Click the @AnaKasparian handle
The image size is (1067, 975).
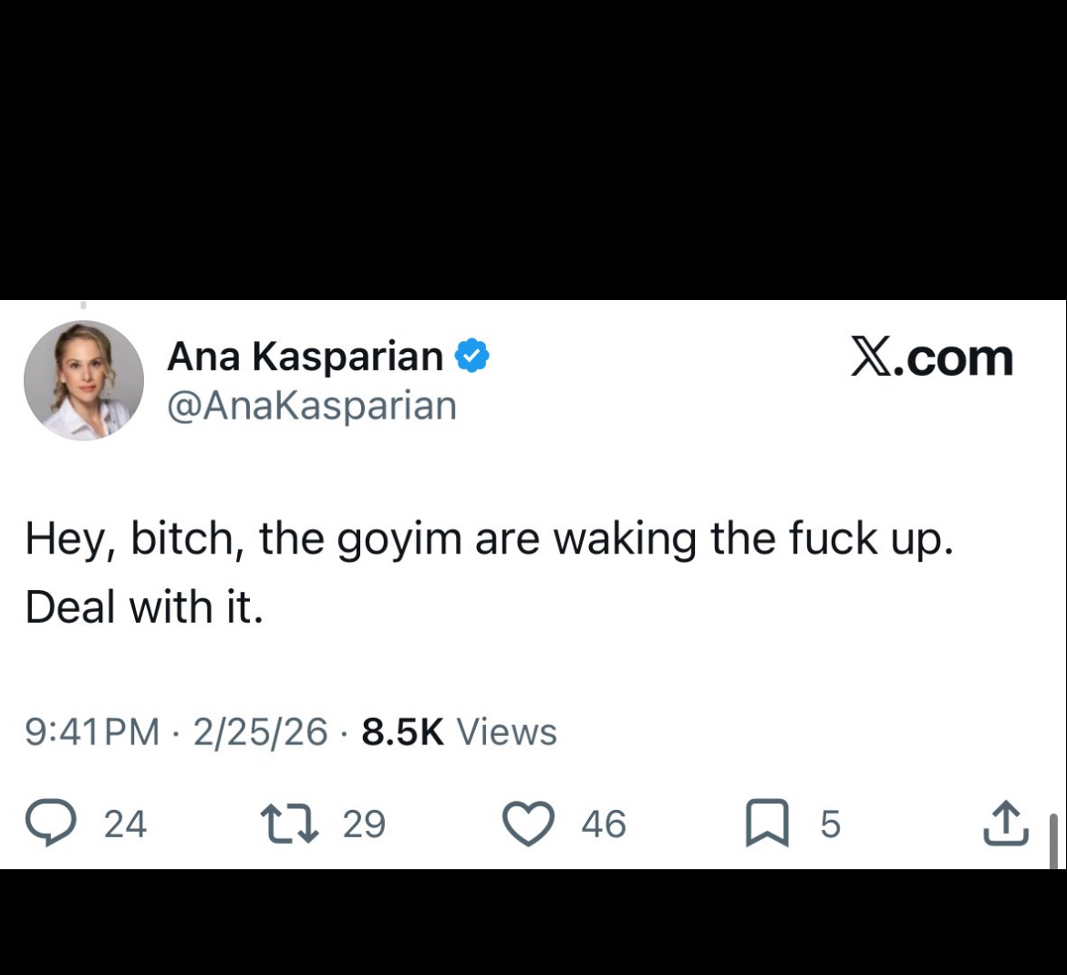point(311,406)
